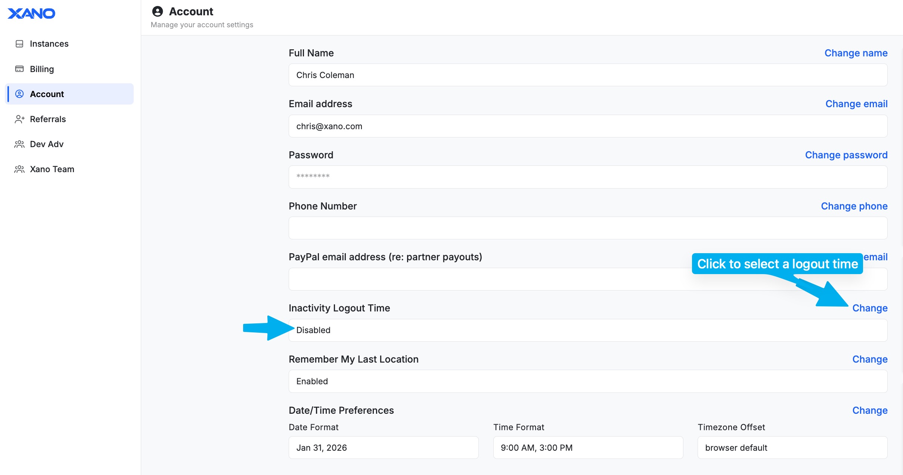The height and width of the screenshot is (475, 903).
Task: Change the Remember My Last Location setting
Action: coord(870,359)
